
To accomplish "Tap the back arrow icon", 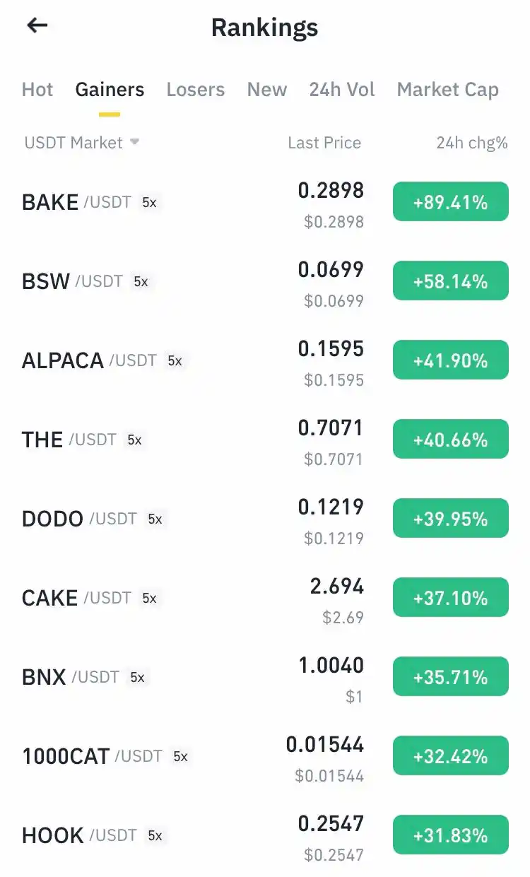I will pos(37,26).
